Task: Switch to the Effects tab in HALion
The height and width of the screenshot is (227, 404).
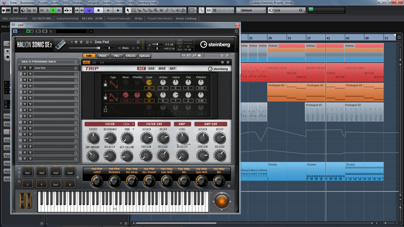Action: tap(130, 56)
